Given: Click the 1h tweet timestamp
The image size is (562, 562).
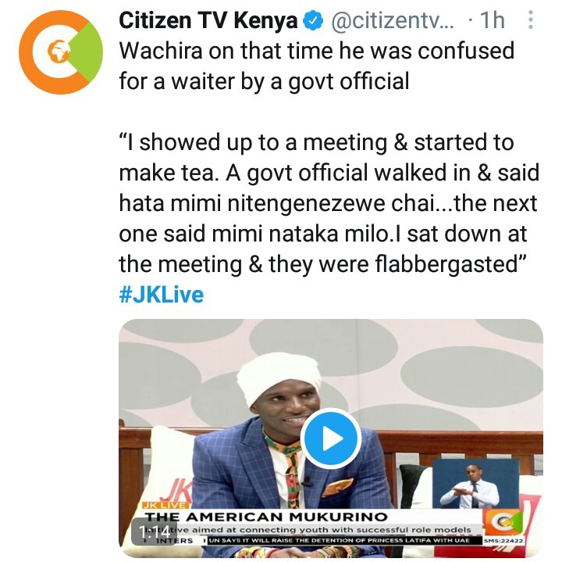Looking at the screenshot, I should (x=492, y=20).
